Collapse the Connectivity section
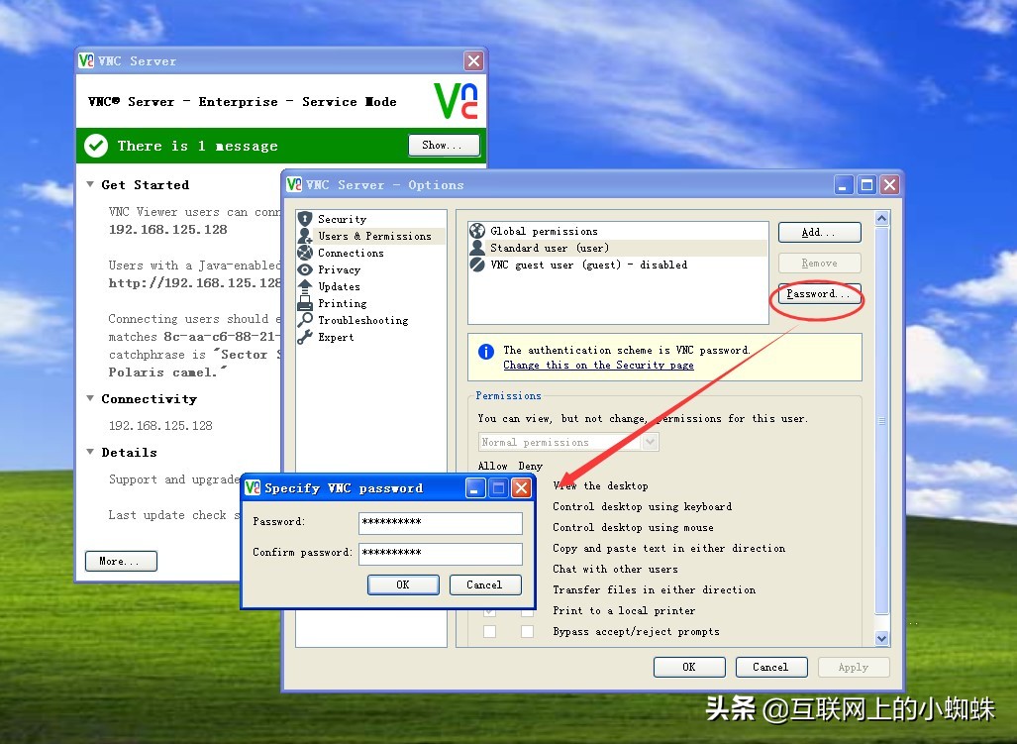This screenshot has width=1017, height=744. 90,398
